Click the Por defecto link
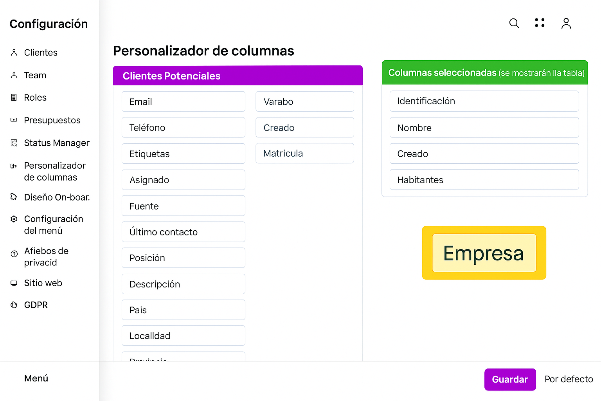 (569, 379)
